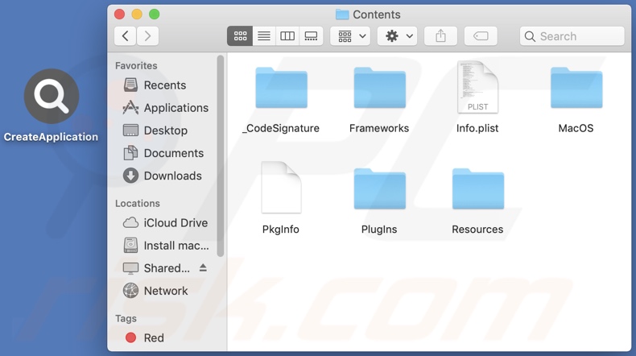Click the Share toolbar button
The width and height of the screenshot is (636, 356).
pos(441,36)
